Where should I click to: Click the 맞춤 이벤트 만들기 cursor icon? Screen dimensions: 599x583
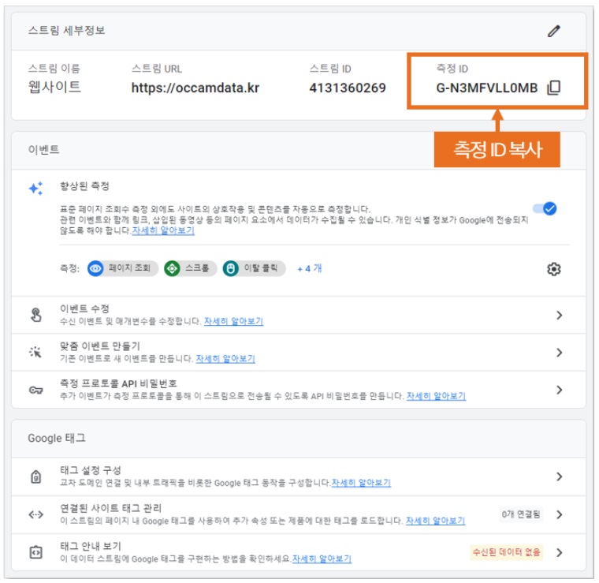[35, 352]
